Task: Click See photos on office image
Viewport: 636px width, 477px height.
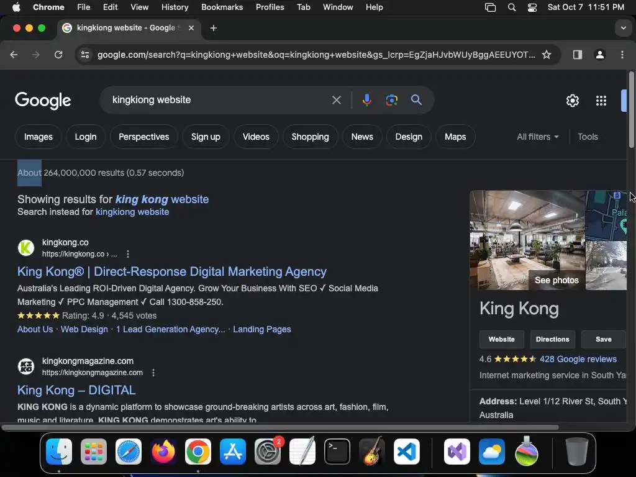Action: 556,280
